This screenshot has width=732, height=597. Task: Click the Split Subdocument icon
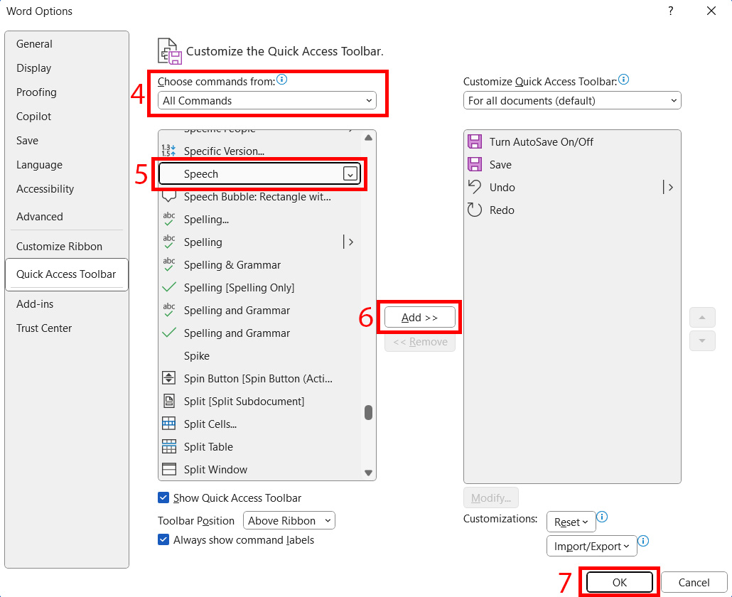[x=168, y=401]
